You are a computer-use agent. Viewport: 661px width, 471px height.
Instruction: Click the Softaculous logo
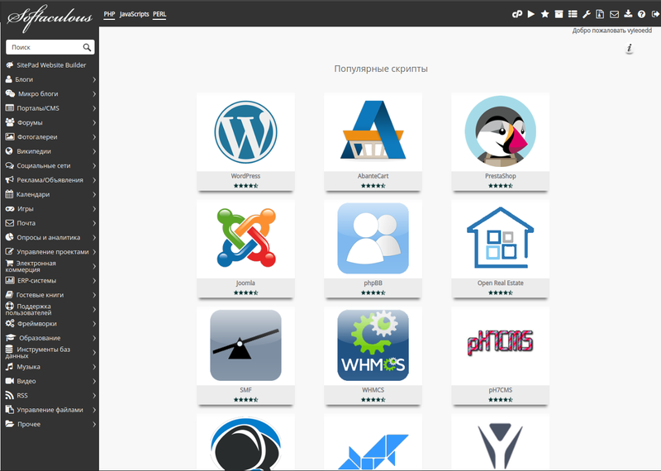(50, 17)
